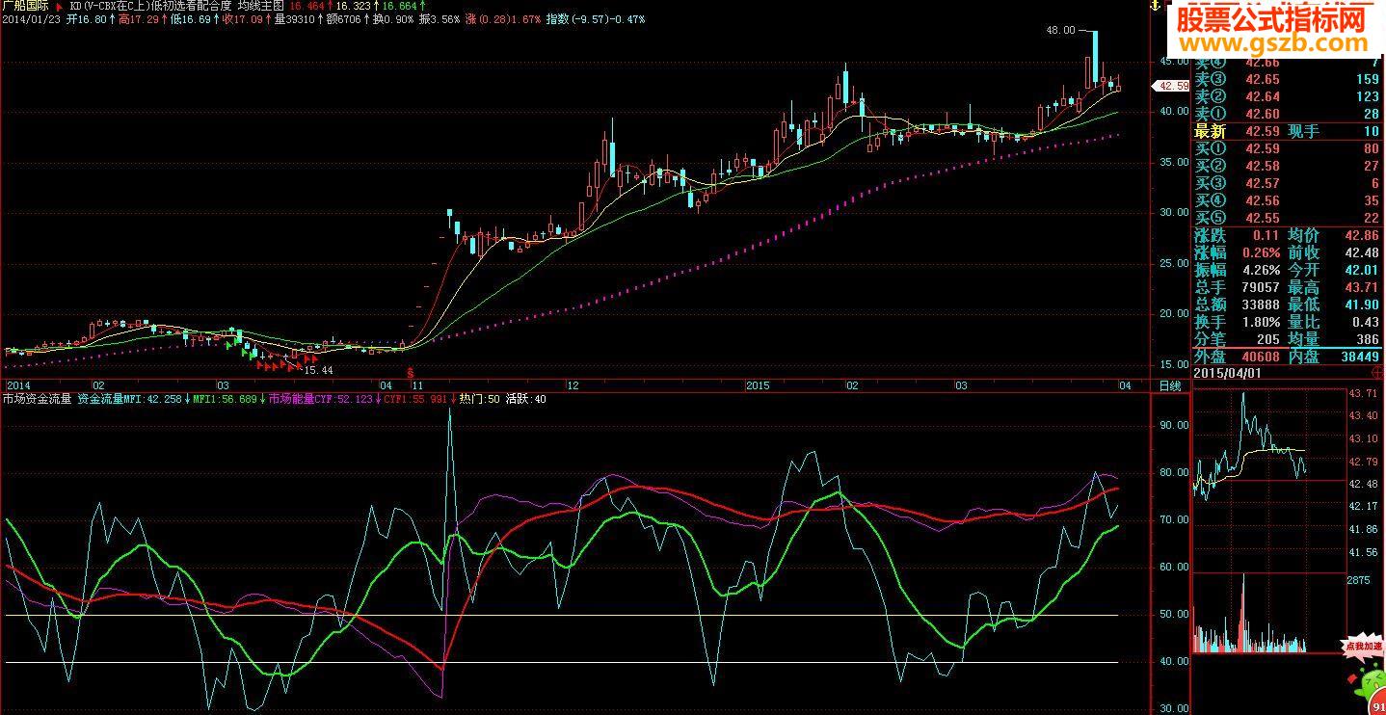This screenshot has height=715, width=1386.
Task: Select the 市场资金流量 indicator name
Action: click(x=37, y=398)
